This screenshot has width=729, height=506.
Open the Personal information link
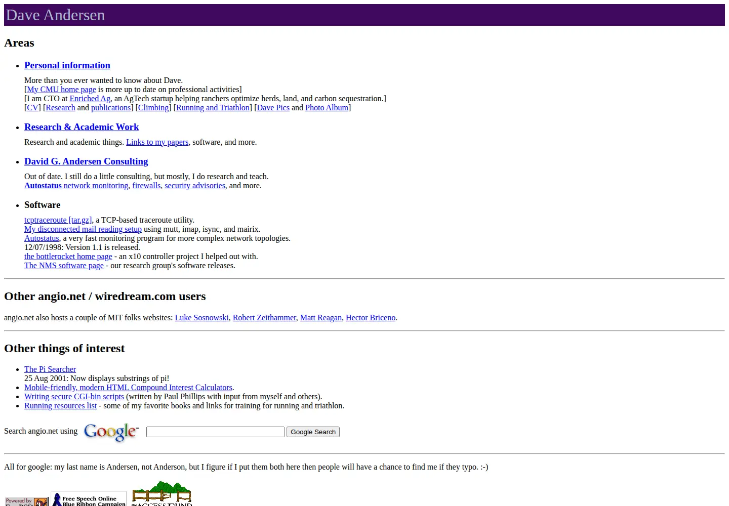pyautogui.click(x=67, y=65)
